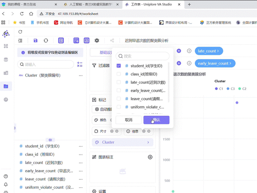Image resolution: width=257 pixels, height=193 pixels.
Task: Click the calculated field formula icon
Action: coord(79,64)
